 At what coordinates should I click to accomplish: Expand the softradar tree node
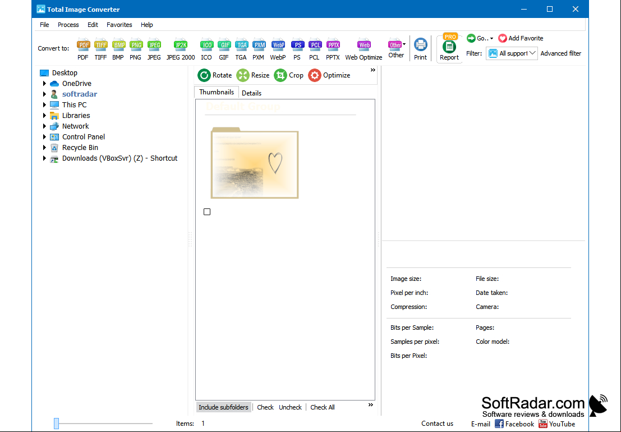(x=44, y=94)
